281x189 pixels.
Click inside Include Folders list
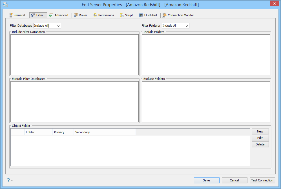206,55
